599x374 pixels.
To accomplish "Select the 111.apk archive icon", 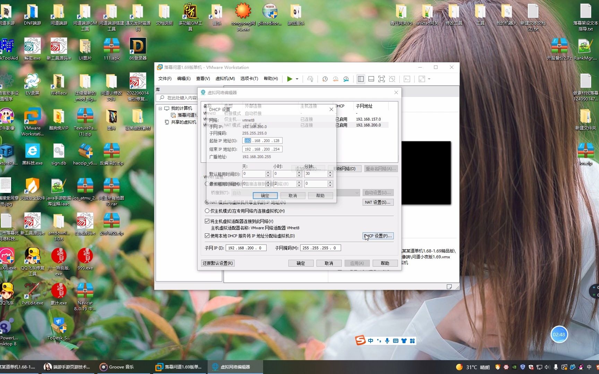I will point(112,49).
